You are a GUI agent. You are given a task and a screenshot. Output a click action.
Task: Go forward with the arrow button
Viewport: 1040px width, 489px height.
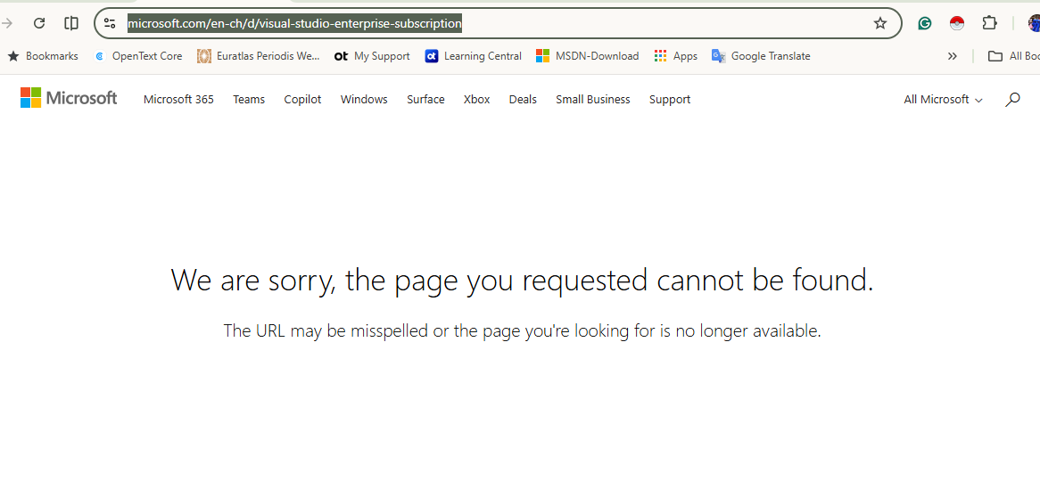pyautogui.click(x=7, y=23)
